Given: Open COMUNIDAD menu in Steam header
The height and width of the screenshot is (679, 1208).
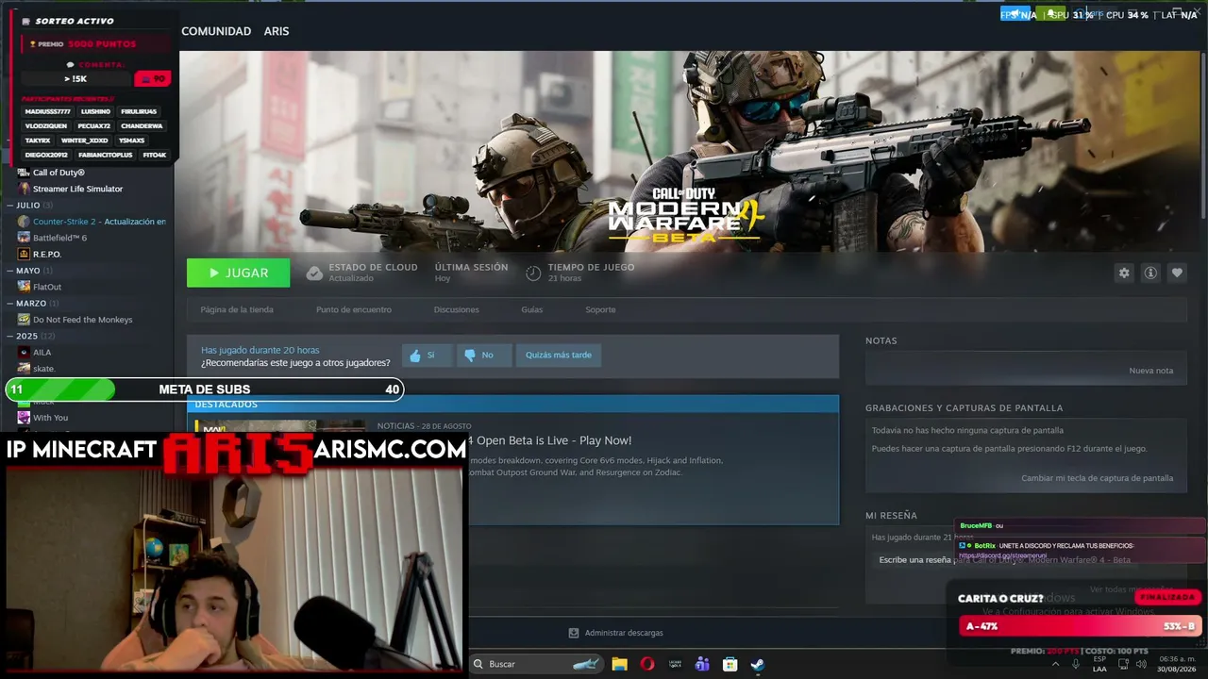Looking at the screenshot, I should [216, 31].
